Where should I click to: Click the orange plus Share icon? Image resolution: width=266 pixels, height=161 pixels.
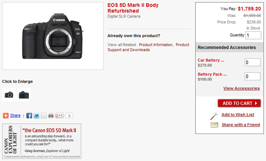point(6,116)
